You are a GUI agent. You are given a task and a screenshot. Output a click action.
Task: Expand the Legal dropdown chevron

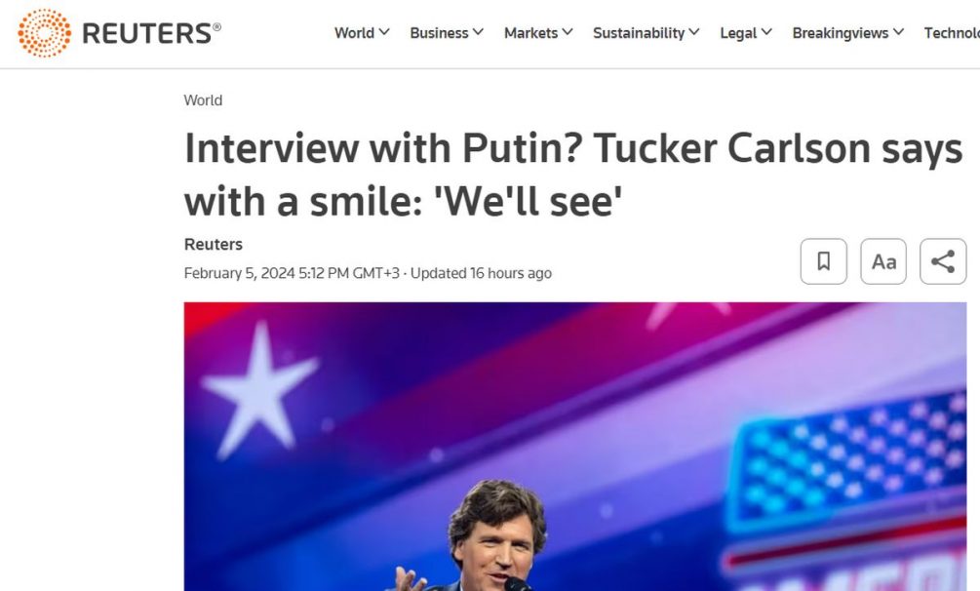[x=766, y=32]
